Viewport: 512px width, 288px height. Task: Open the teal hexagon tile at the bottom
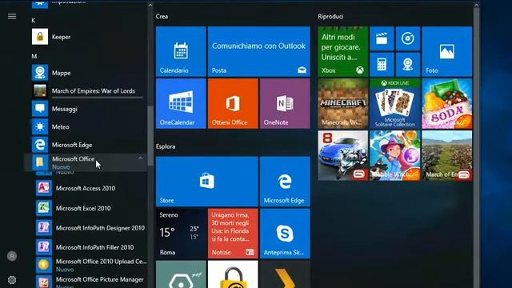181,274
